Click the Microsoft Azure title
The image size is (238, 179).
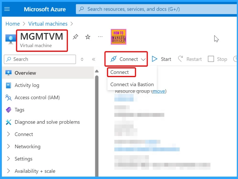(45, 9)
